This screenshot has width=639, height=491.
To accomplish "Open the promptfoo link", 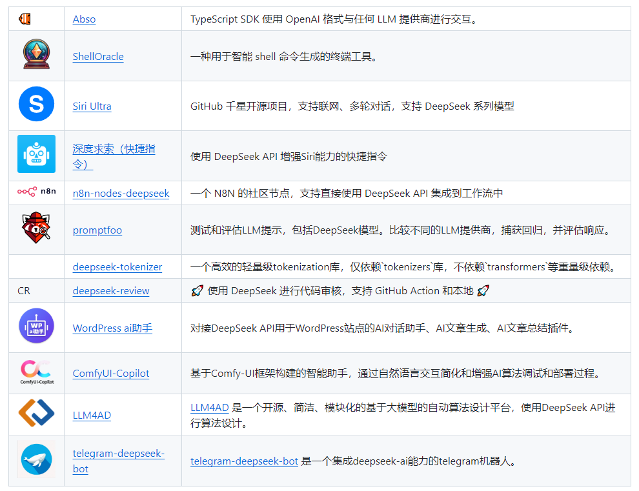I will tap(97, 230).
